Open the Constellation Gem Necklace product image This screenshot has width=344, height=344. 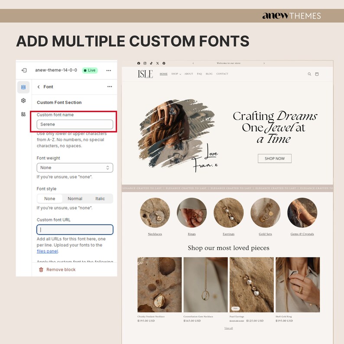205,285
